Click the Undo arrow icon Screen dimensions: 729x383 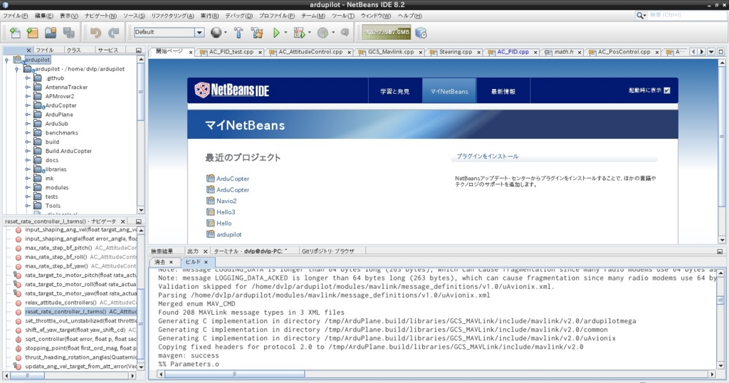pos(96,33)
